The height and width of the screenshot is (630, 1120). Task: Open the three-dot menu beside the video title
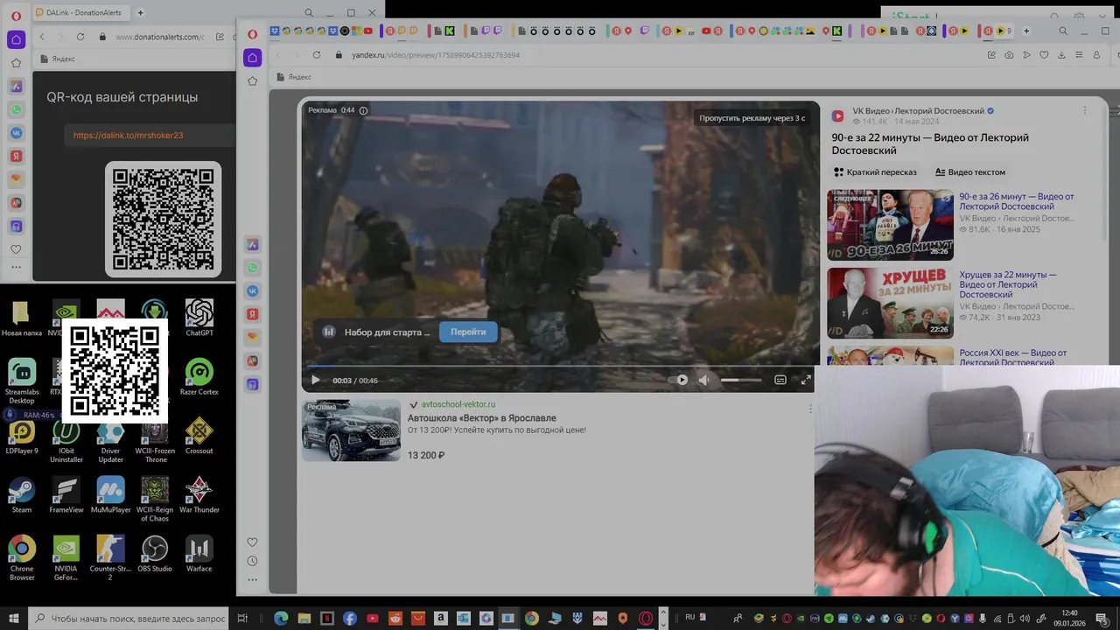[1085, 111]
